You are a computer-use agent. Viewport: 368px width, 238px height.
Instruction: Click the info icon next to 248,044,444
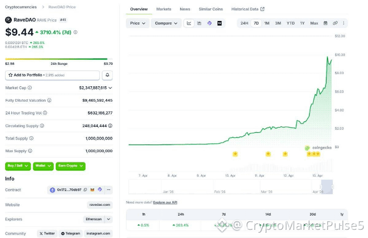tap(111, 126)
